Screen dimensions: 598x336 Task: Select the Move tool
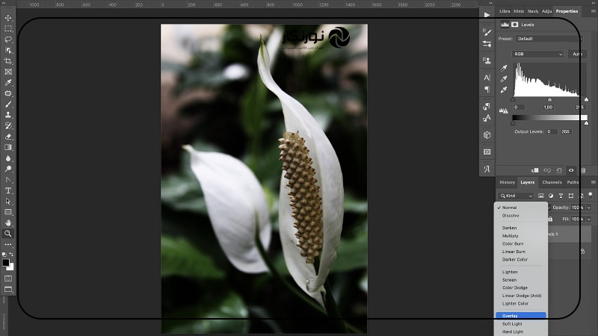[x=8, y=18]
